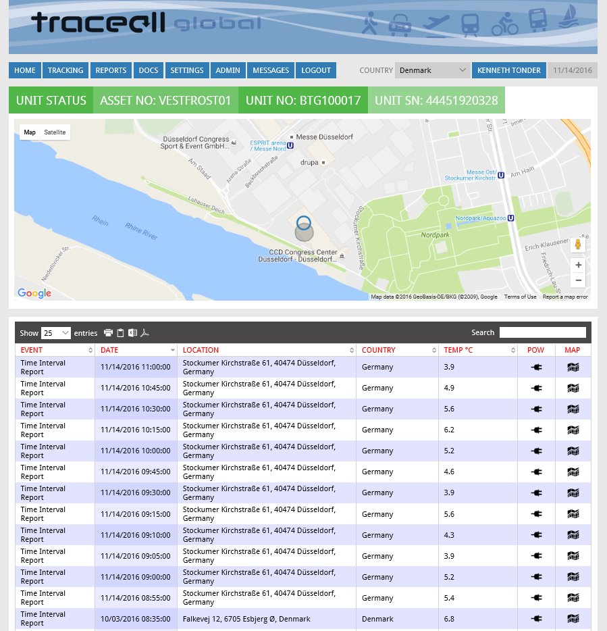Open the REPORTS menu

tap(111, 70)
